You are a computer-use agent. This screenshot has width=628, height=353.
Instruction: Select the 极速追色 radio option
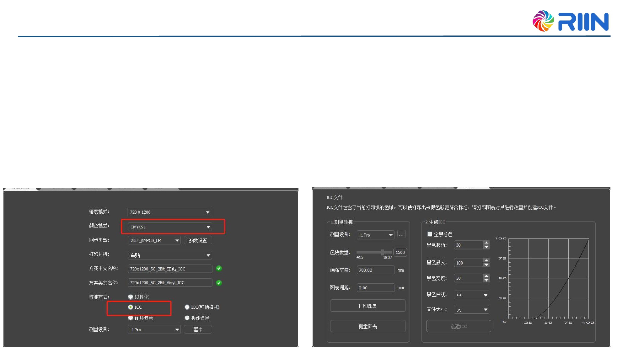(x=187, y=318)
